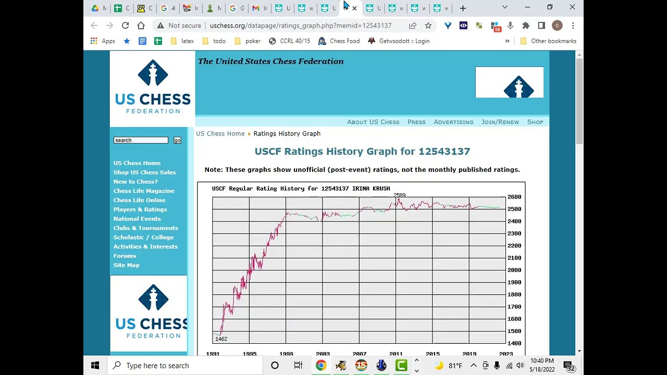Viewport: 667px width, 375px height.
Task: Open the Extensions puzzle icon
Action: tap(526, 26)
